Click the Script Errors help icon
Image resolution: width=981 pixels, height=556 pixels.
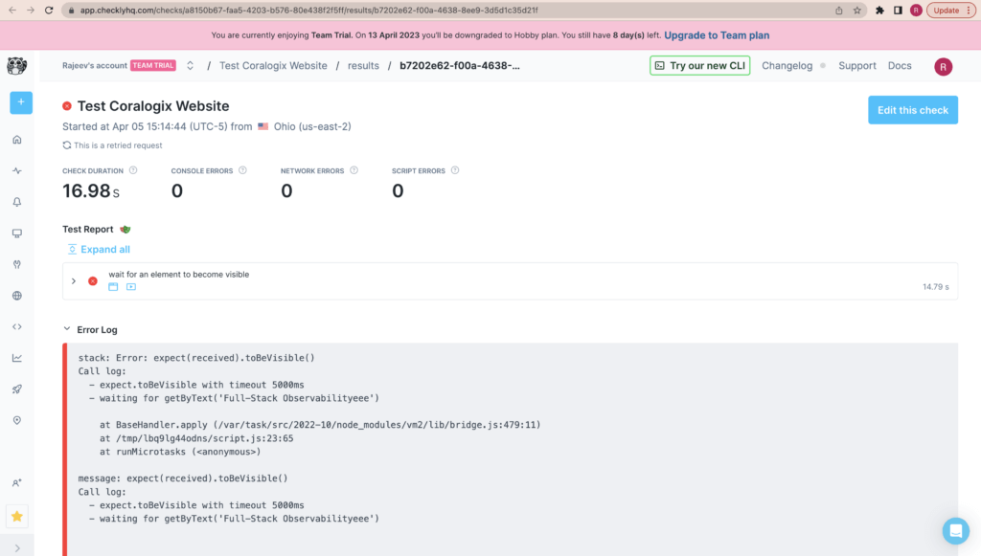(455, 170)
